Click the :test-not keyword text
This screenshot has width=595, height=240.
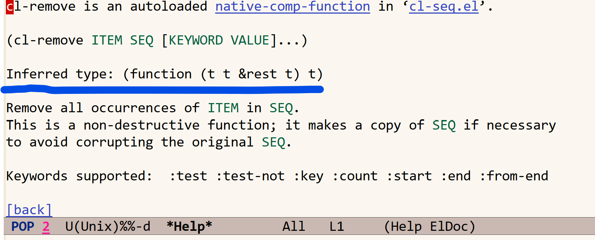[x=250, y=176]
